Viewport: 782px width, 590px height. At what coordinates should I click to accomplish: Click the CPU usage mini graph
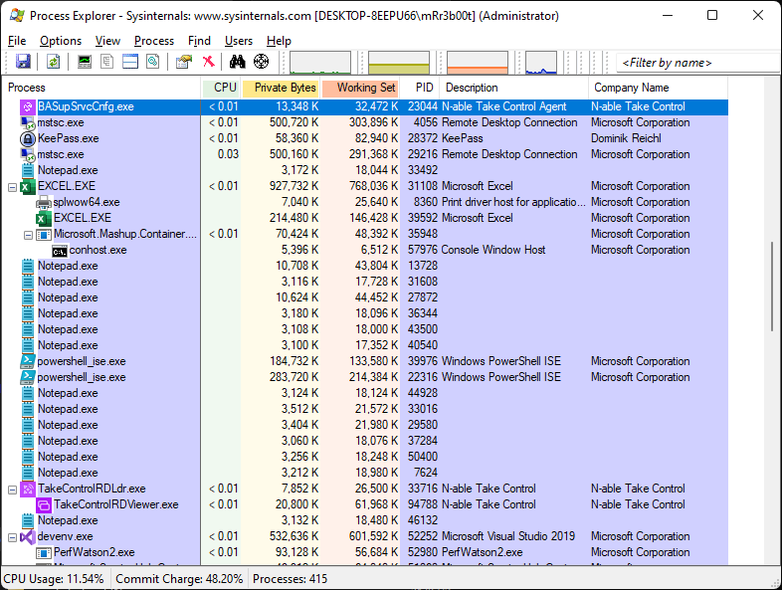[x=320, y=63]
